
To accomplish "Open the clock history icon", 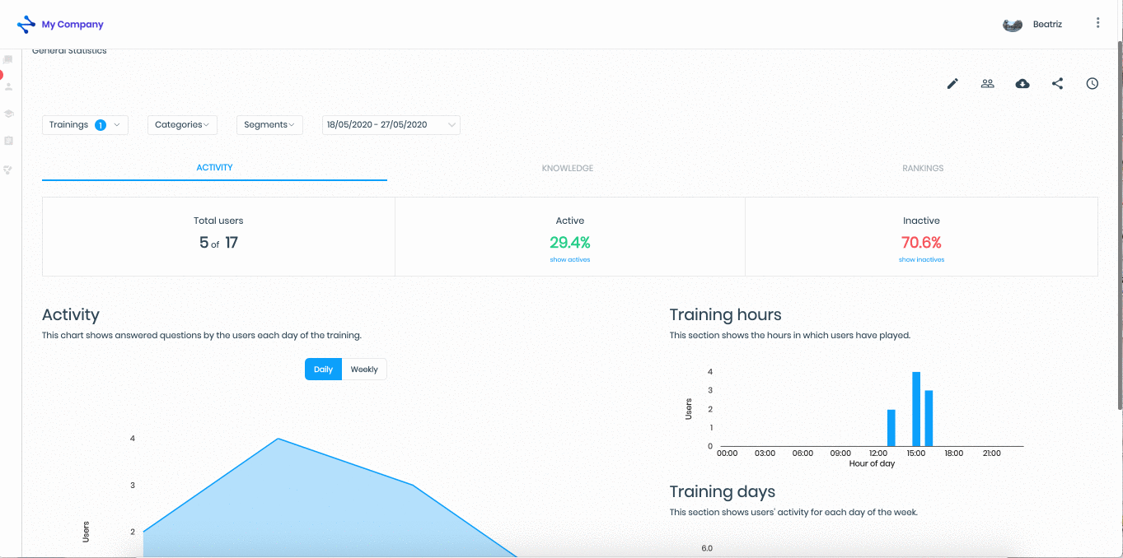I will (1093, 83).
